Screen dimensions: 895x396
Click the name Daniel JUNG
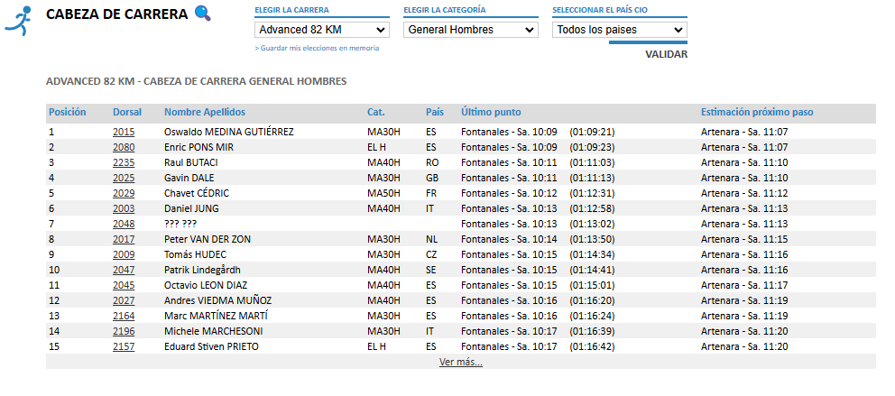click(191, 208)
